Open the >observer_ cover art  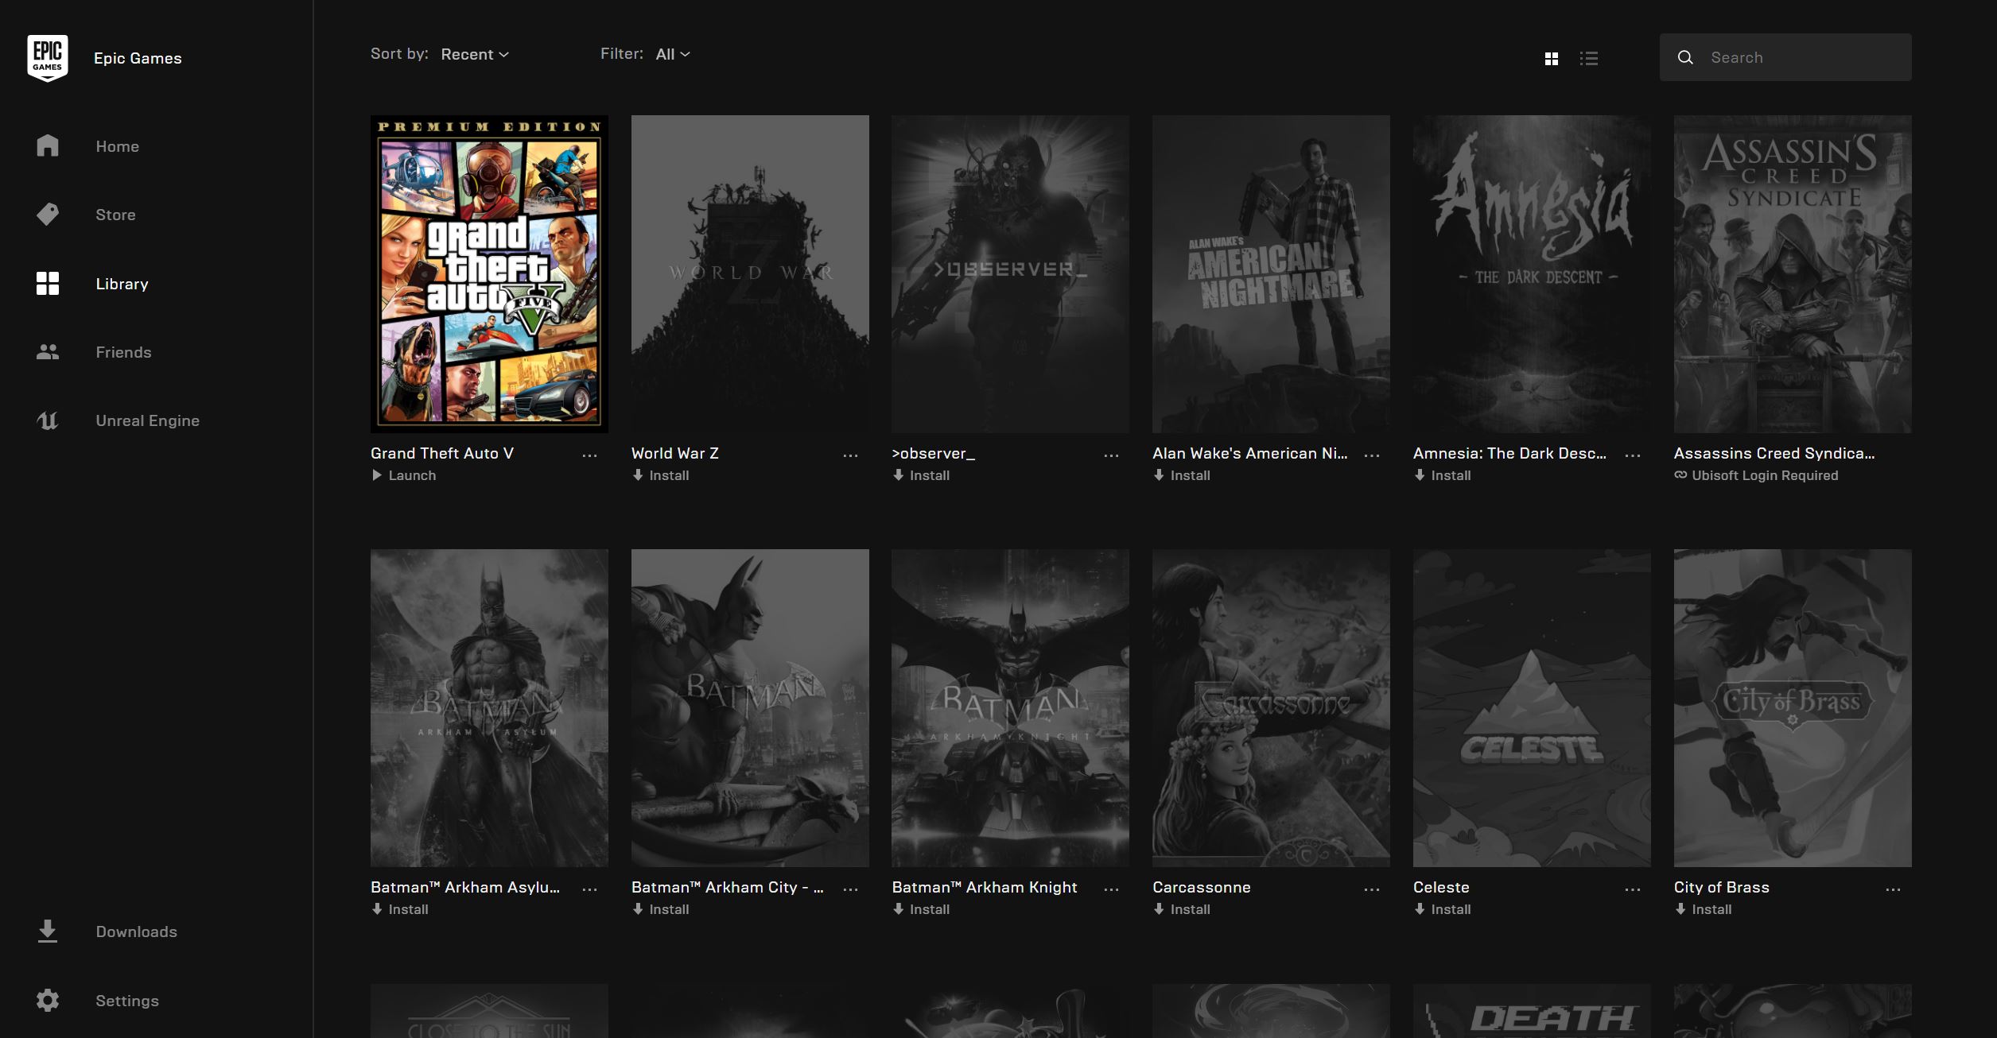pyautogui.click(x=1010, y=274)
